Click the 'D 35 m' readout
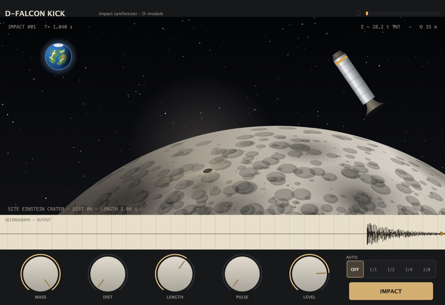445x305 pixels. point(428,27)
